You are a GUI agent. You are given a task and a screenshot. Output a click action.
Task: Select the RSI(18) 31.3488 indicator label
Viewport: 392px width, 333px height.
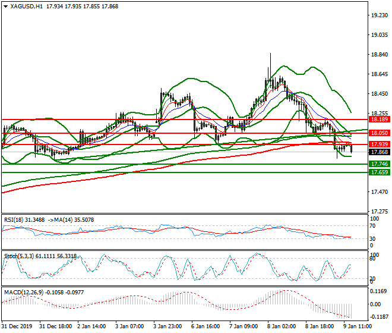point(24,220)
